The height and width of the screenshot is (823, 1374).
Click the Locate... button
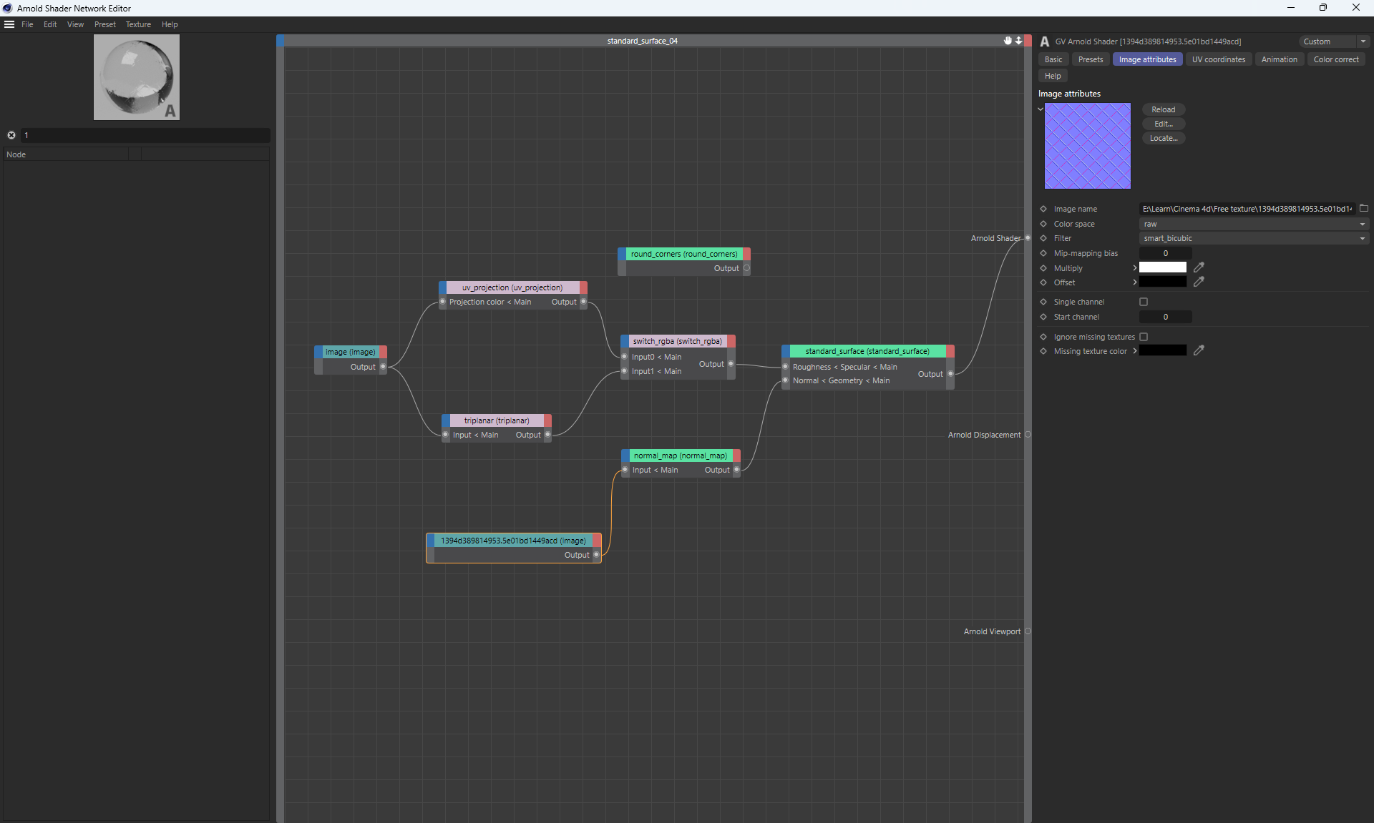1163,138
